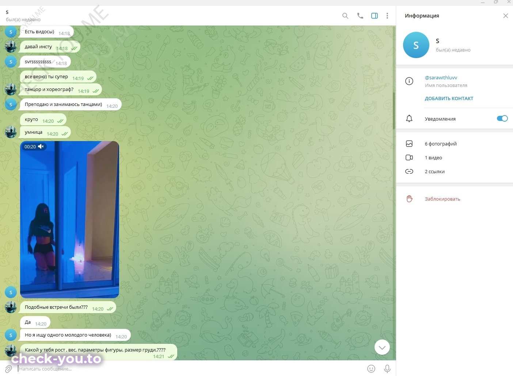Image resolution: width=513 pixels, height=376 pixels.
Task: Click message 'круто'
Action: (x=43, y=119)
